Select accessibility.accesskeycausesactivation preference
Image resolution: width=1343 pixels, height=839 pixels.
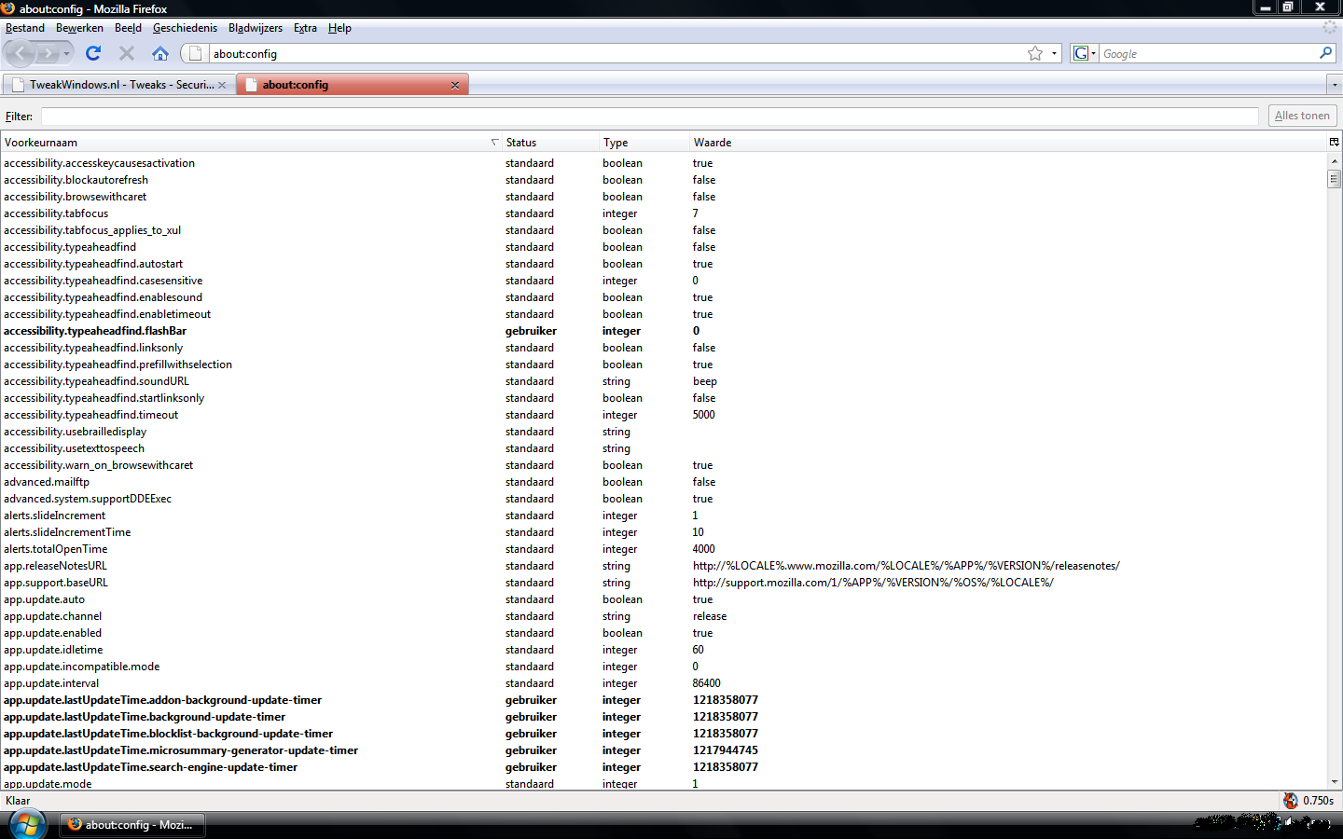(x=663, y=163)
